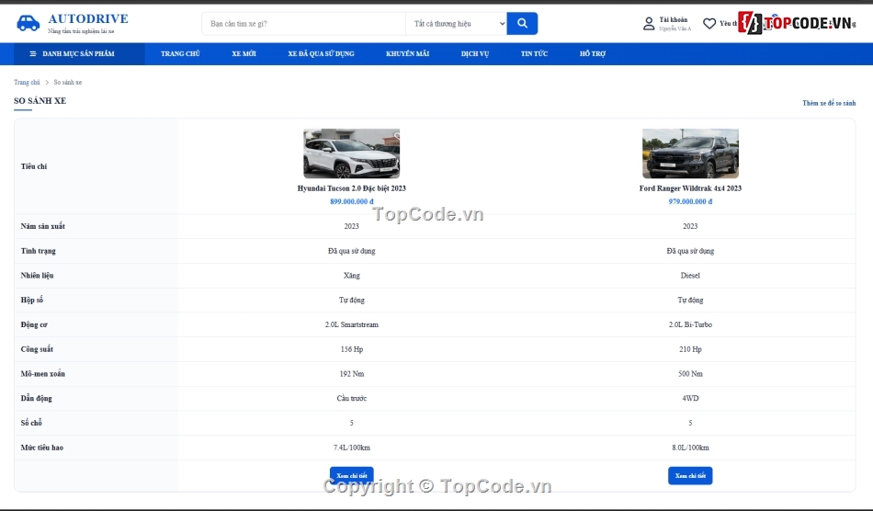Click the Trang chủ breadcrumb link
Image resolution: width=873 pixels, height=511 pixels.
click(x=27, y=83)
